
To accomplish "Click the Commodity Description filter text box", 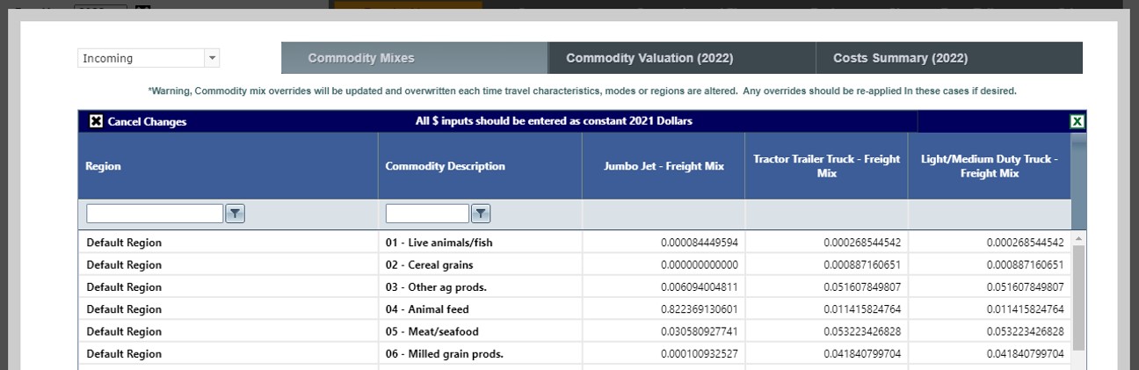I will pos(427,214).
